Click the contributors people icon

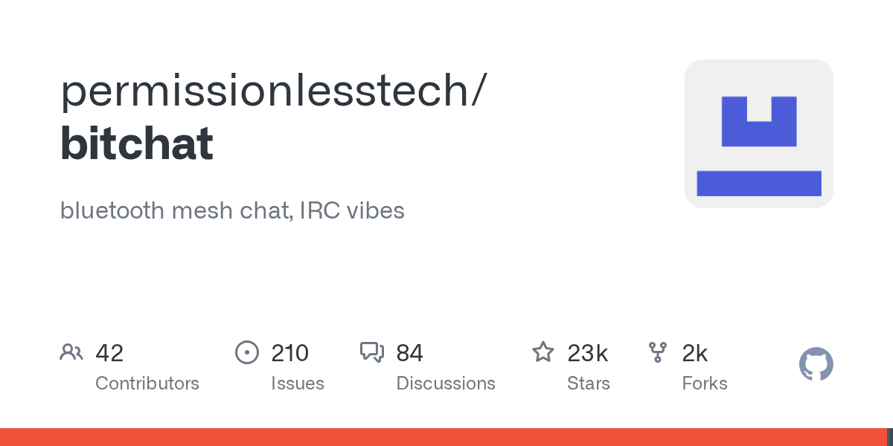(x=71, y=352)
